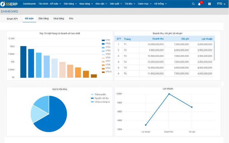Switch to the Bán hàng dashboard tab
The width and height of the screenshot is (229, 143).
pos(44,19)
